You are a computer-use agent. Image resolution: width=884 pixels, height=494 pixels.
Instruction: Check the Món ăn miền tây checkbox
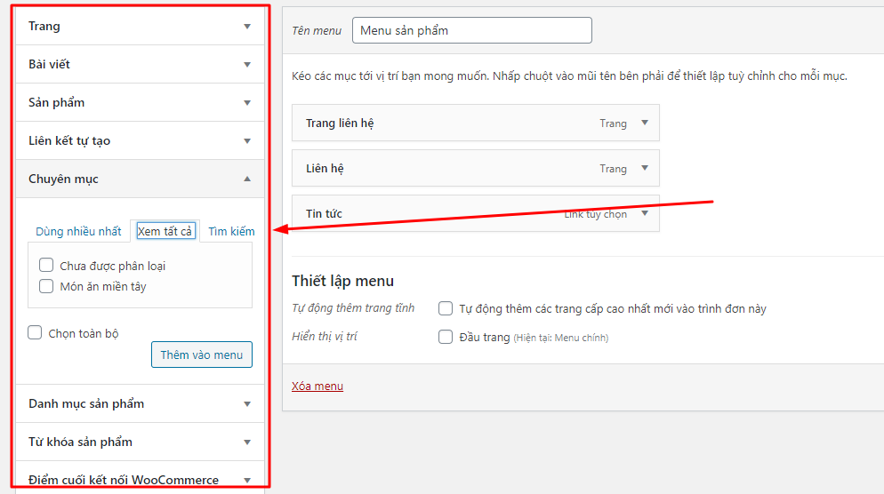pos(46,286)
